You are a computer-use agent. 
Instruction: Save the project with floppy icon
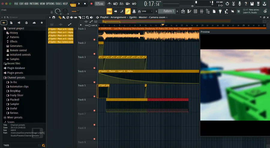pos(252,4)
